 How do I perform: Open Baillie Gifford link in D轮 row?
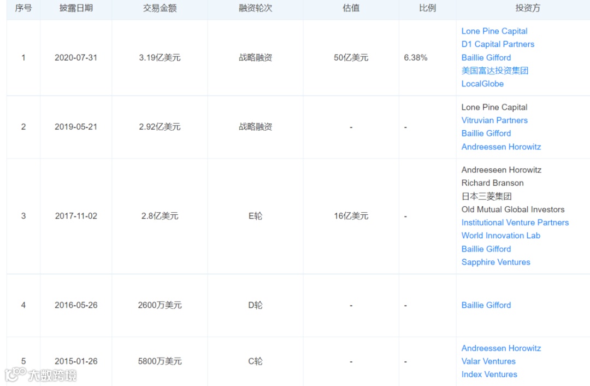[486, 306]
